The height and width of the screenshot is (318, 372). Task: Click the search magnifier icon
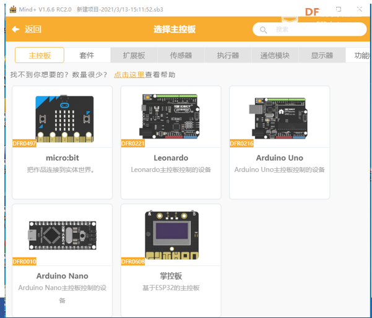coord(263,30)
